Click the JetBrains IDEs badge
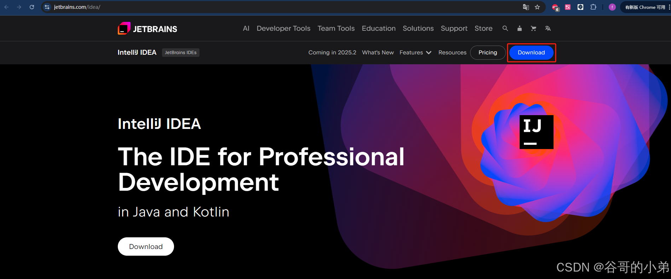Image resolution: width=671 pixels, height=279 pixels. [181, 53]
